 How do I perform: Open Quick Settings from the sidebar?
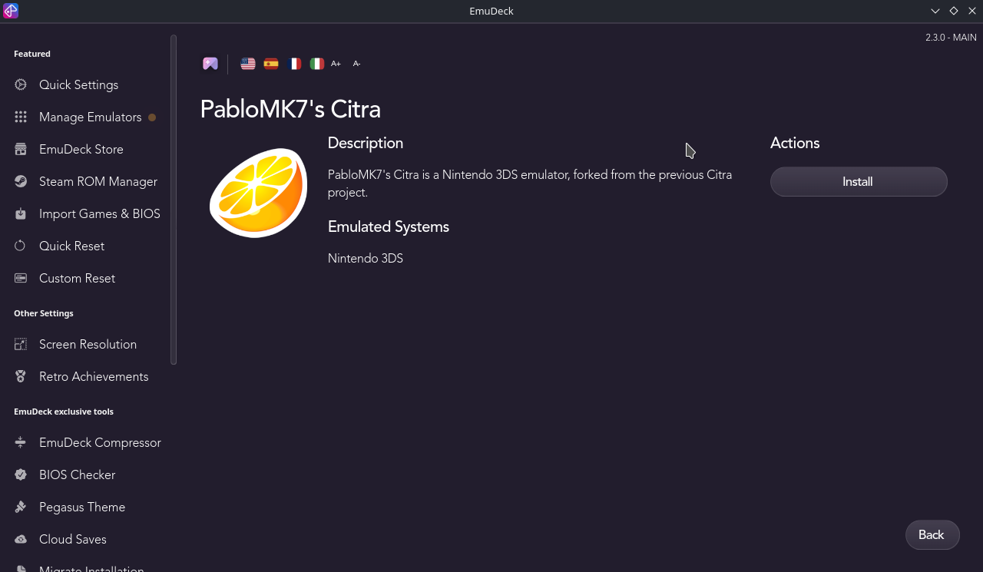[78, 84]
